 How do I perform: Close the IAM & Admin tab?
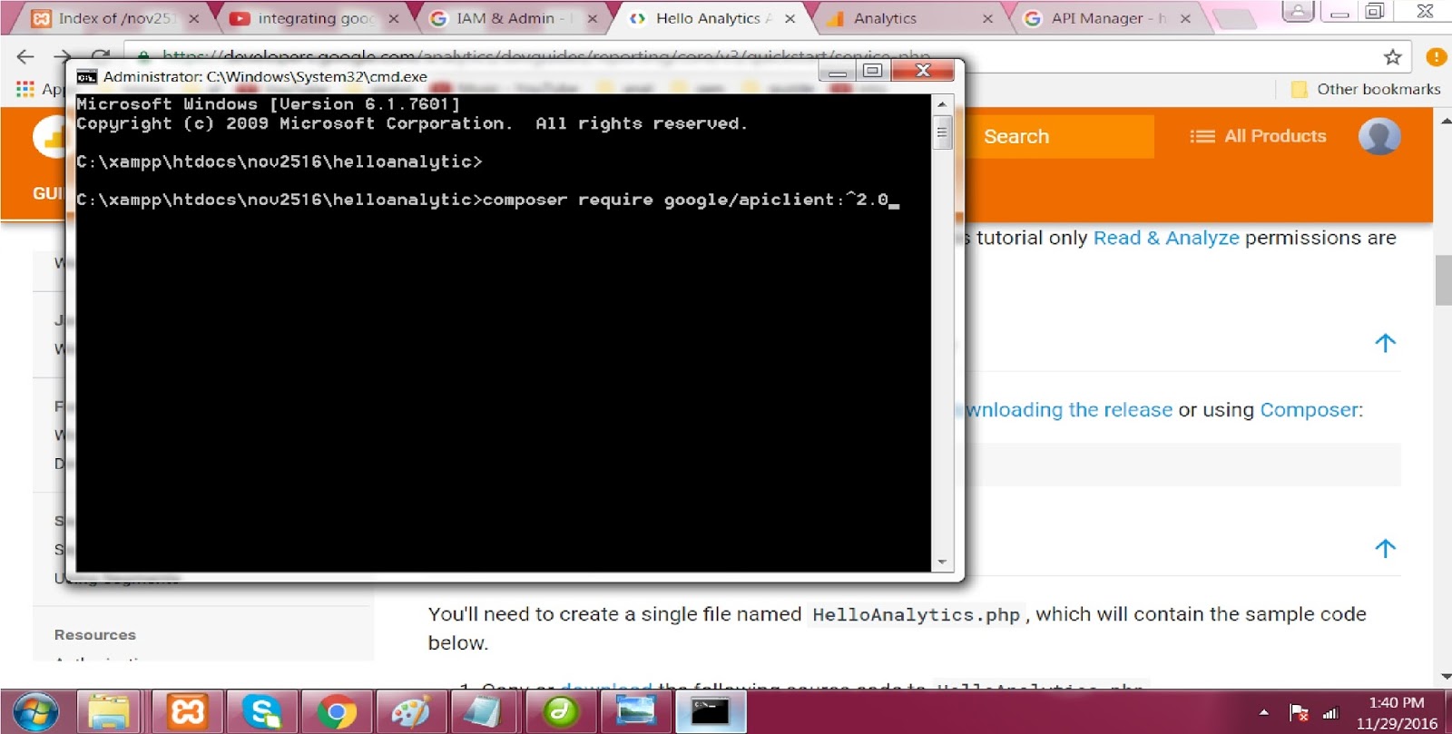click(x=593, y=18)
